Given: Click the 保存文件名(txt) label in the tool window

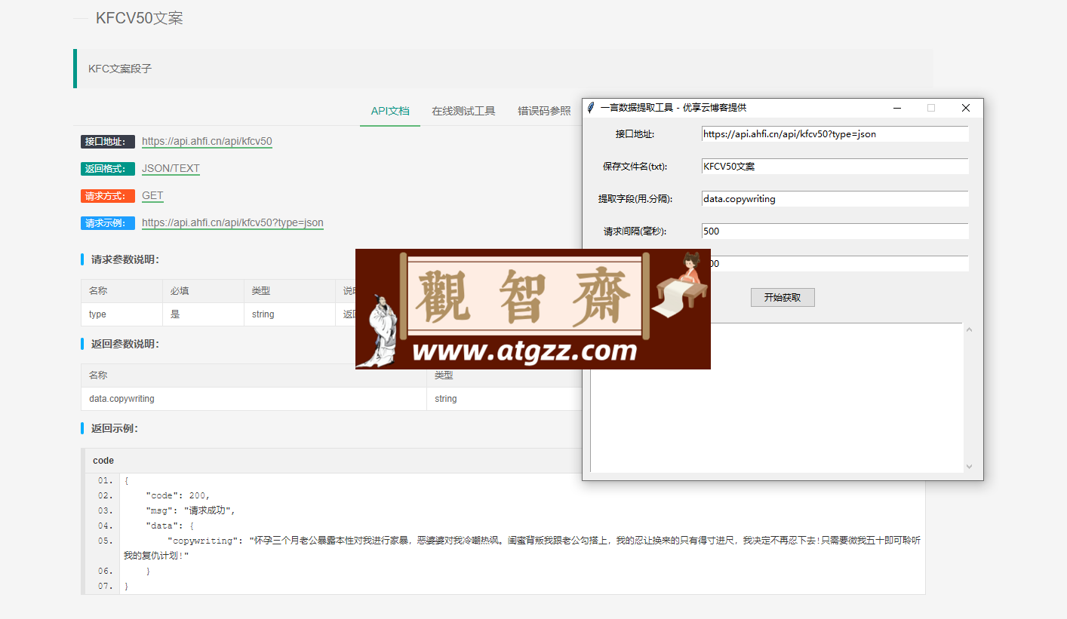Looking at the screenshot, I should pos(635,167).
